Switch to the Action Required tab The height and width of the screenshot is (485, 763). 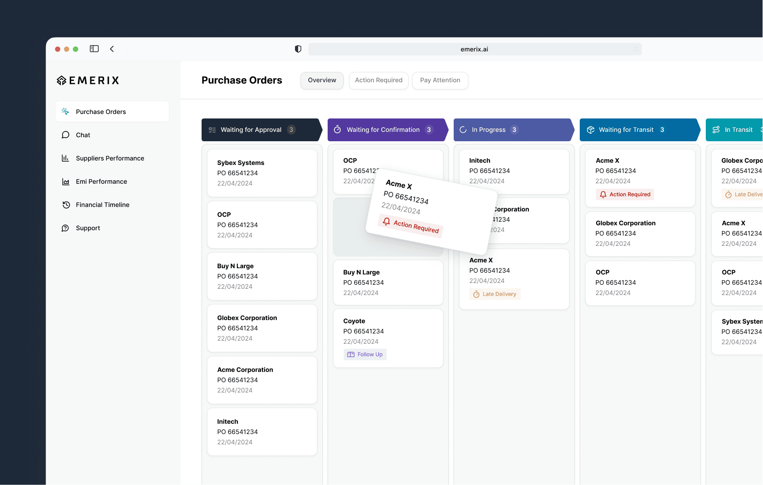click(379, 80)
